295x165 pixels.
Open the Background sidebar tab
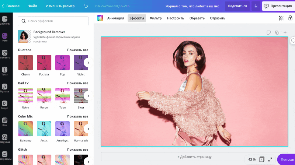pyautogui.click(x=5, y=122)
